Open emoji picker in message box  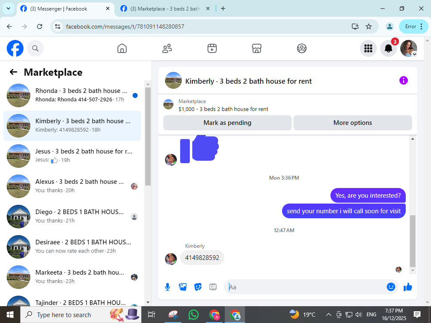coord(391,287)
